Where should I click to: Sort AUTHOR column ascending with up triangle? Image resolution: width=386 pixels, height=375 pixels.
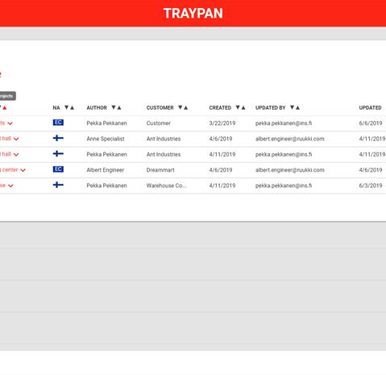coord(119,107)
